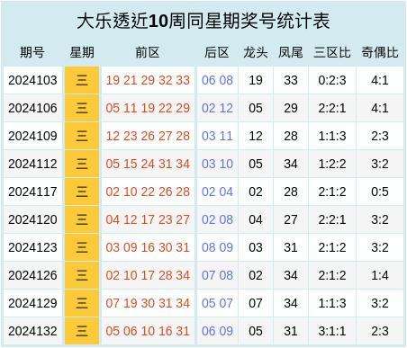Click the 前区 column header
The image size is (407, 348).
(x=148, y=52)
